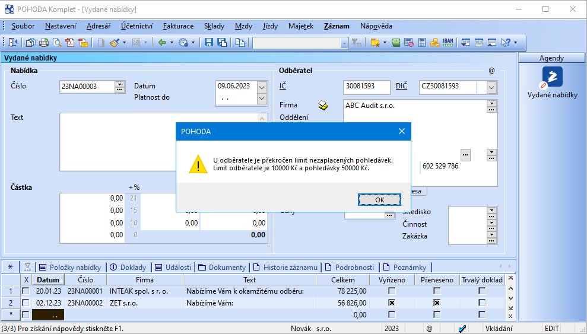Click the send PDF by e-mail icon
587x334 pixels.
pos(83,43)
